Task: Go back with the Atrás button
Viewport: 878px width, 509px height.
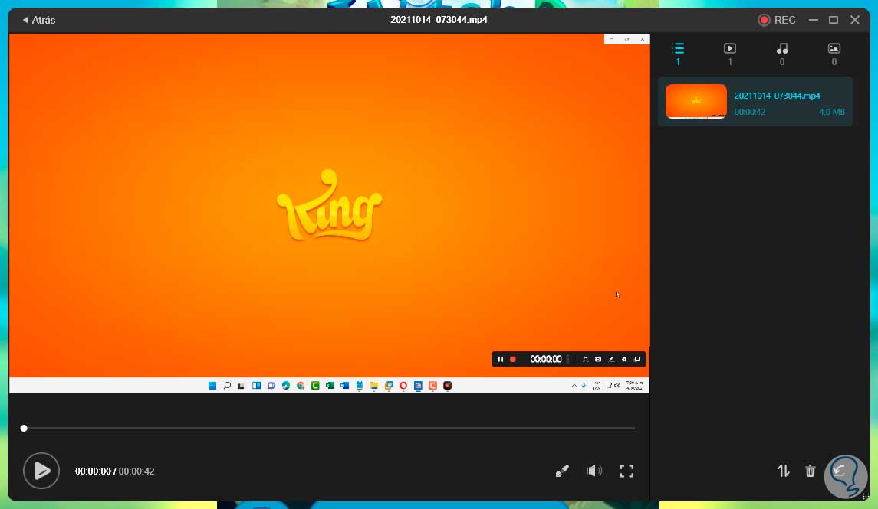Action: [x=38, y=20]
